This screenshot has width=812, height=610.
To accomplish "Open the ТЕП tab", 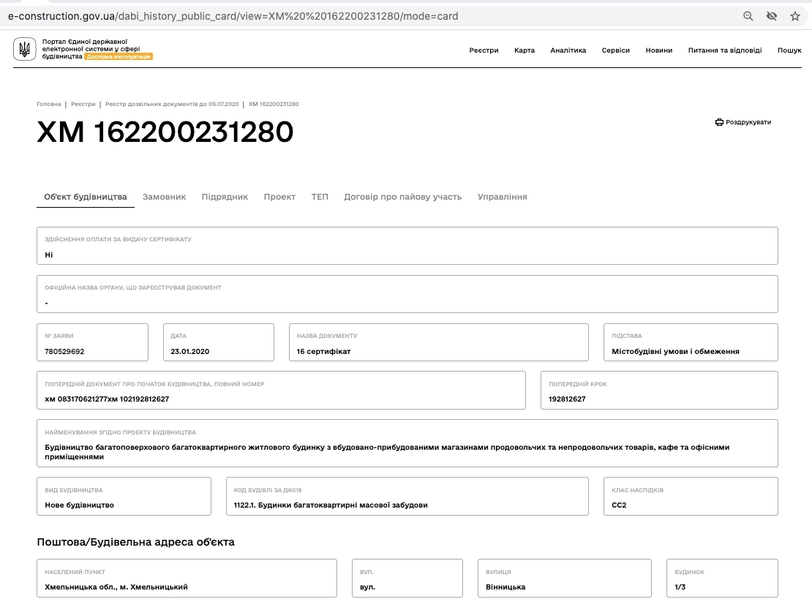I will (x=320, y=197).
